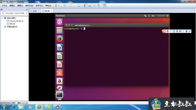Open the 查看(V) menu

pyautogui.click(x=20, y=5)
